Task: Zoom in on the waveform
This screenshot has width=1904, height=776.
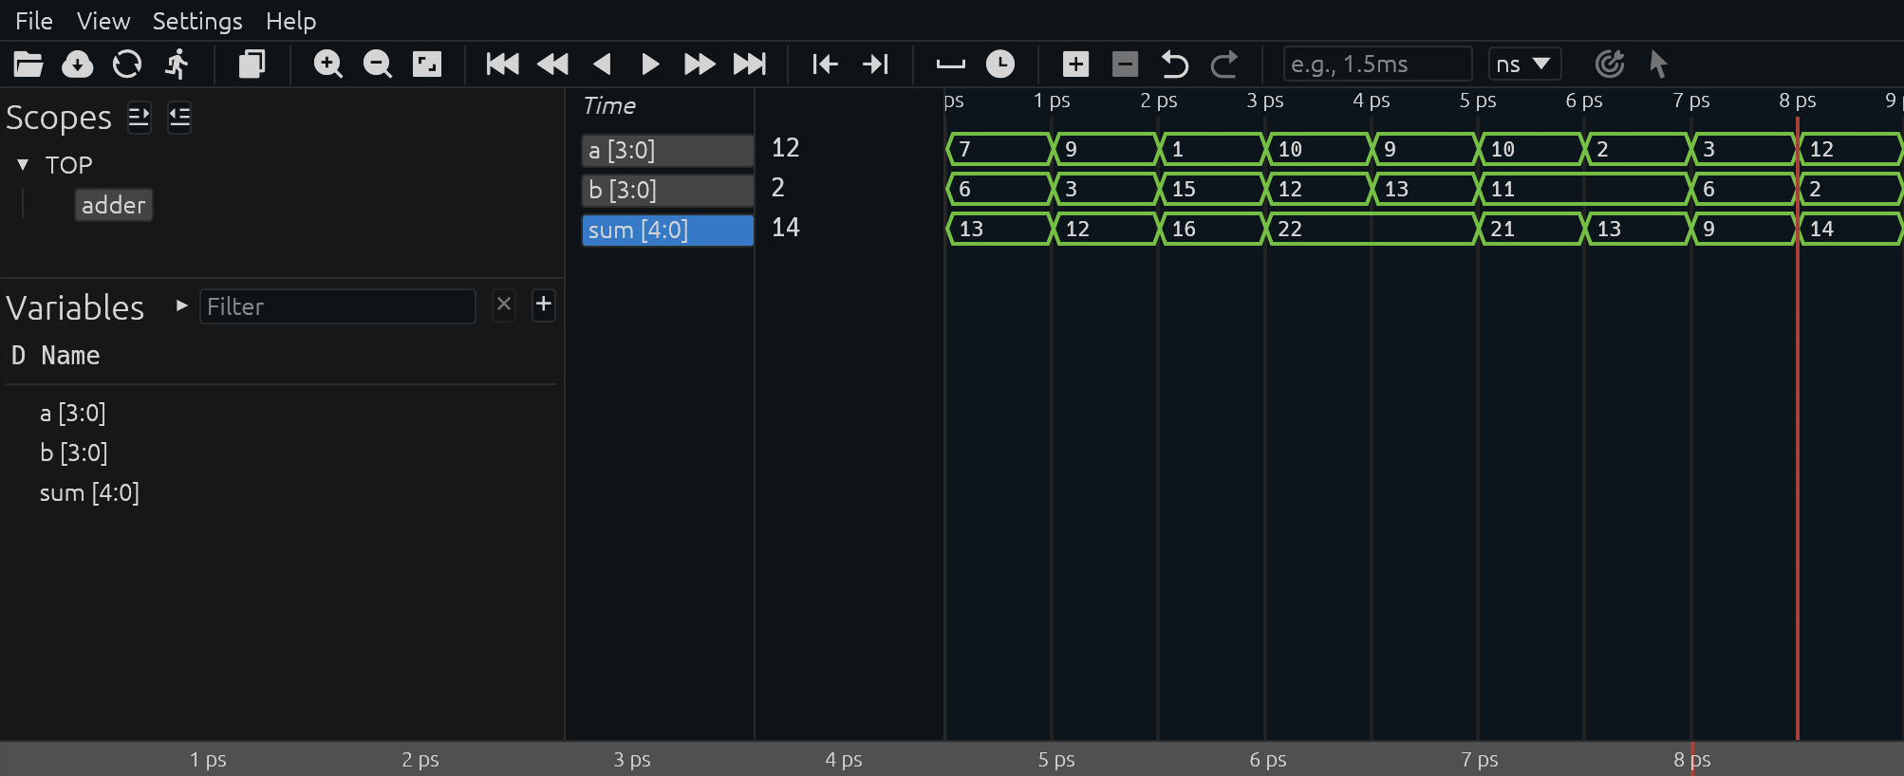Action: (328, 65)
